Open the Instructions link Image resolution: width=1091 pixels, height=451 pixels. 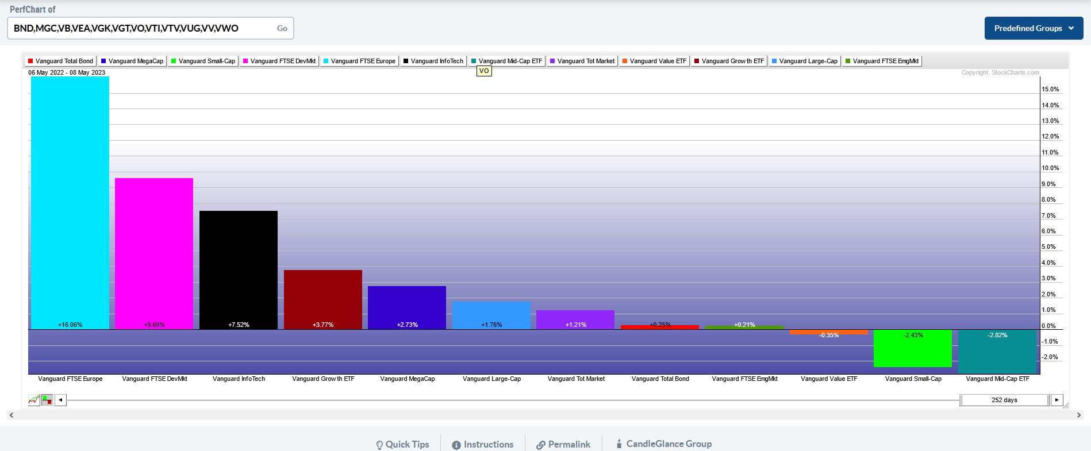[483, 444]
